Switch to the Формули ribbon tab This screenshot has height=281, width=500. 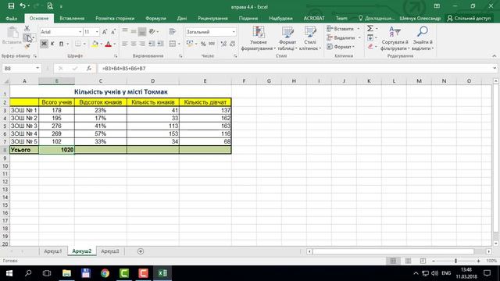[x=155, y=19]
